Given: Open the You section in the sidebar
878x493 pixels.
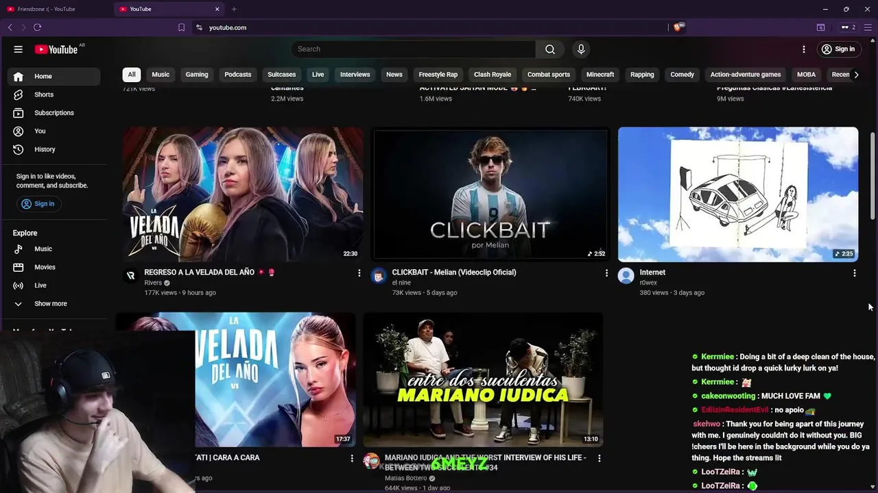Looking at the screenshot, I should point(54,131).
